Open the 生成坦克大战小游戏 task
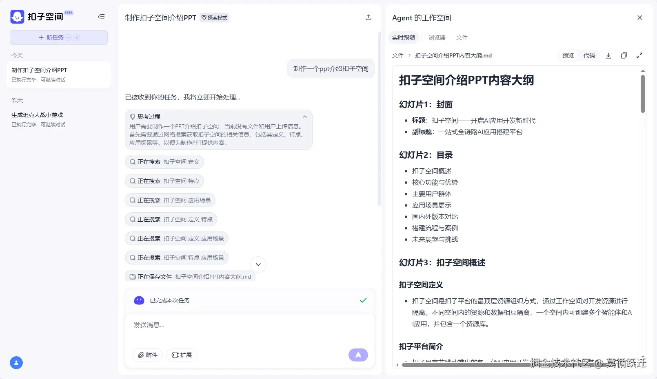The image size is (657, 379). (59, 119)
